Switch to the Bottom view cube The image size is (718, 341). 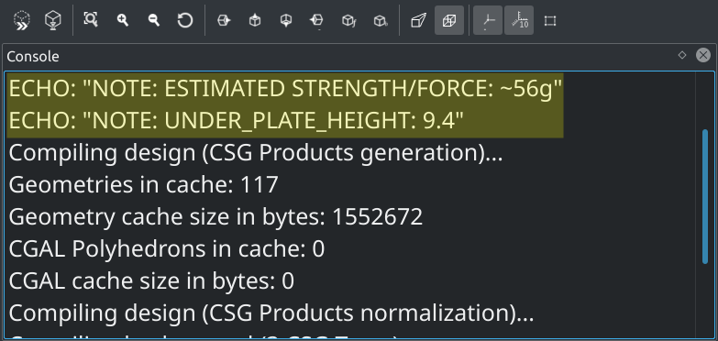pos(286,20)
